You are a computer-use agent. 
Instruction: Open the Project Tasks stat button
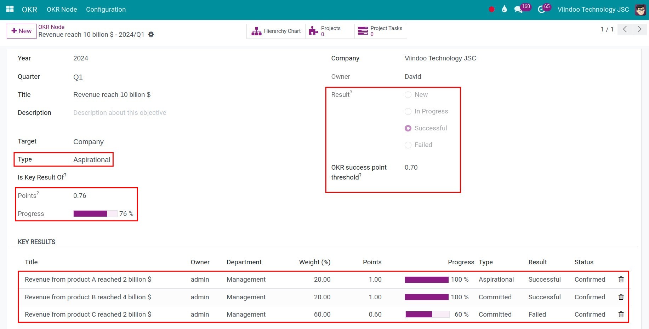click(x=380, y=31)
